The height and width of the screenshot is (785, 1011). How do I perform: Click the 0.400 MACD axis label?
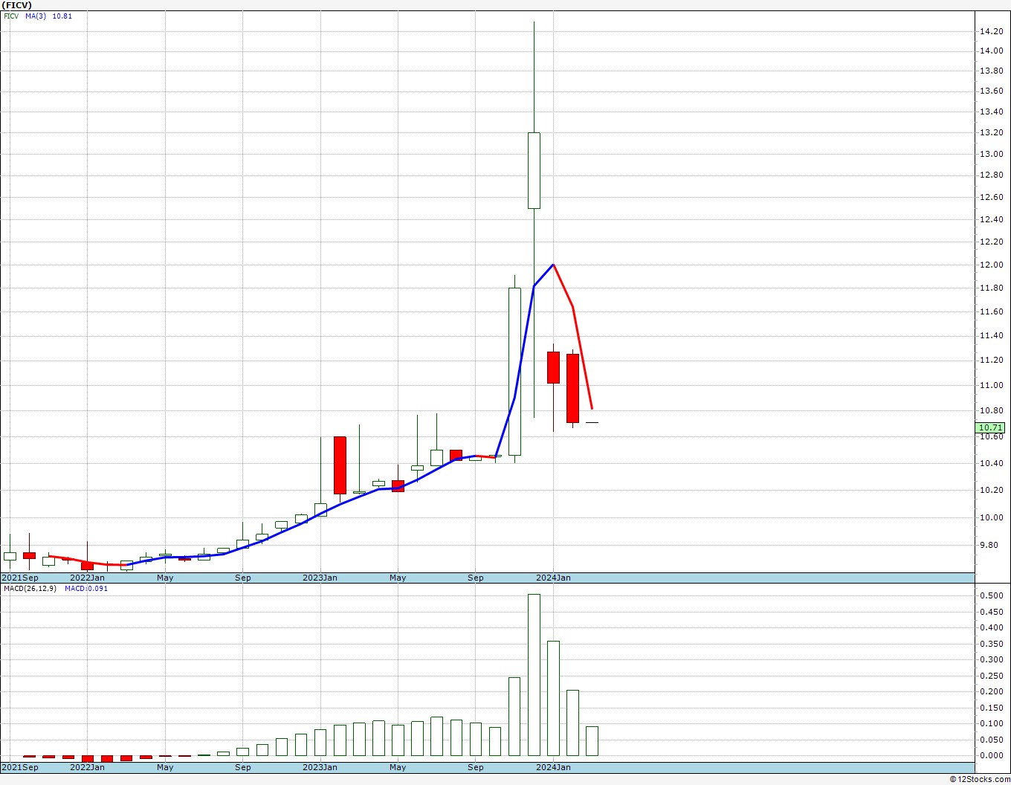991,628
